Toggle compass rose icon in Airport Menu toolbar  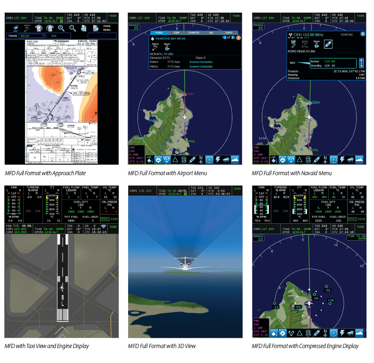pyautogui.click(x=209, y=160)
